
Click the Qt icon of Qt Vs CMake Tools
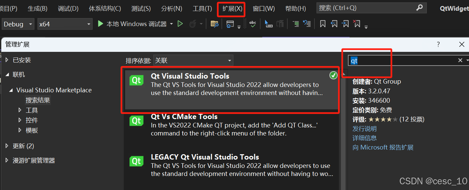tap(136, 121)
